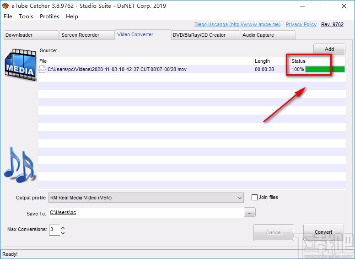Enable the Join files checkbox

pos(255,198)
